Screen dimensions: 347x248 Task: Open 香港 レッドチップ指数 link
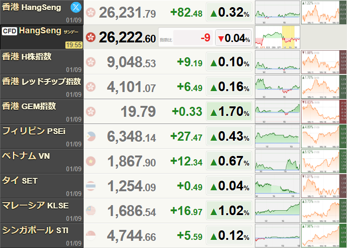click(x=42, y=82)
